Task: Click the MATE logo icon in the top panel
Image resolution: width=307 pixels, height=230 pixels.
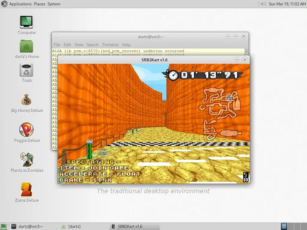Action: point(4,4)
